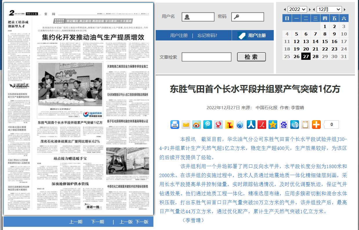Image resolution: width=359 pixels, height=230 pixels.
Task: Focus the 用户名 input field
Action: pos(198,17)
